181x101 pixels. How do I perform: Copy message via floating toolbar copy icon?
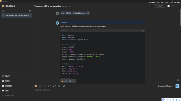[70, 81]
